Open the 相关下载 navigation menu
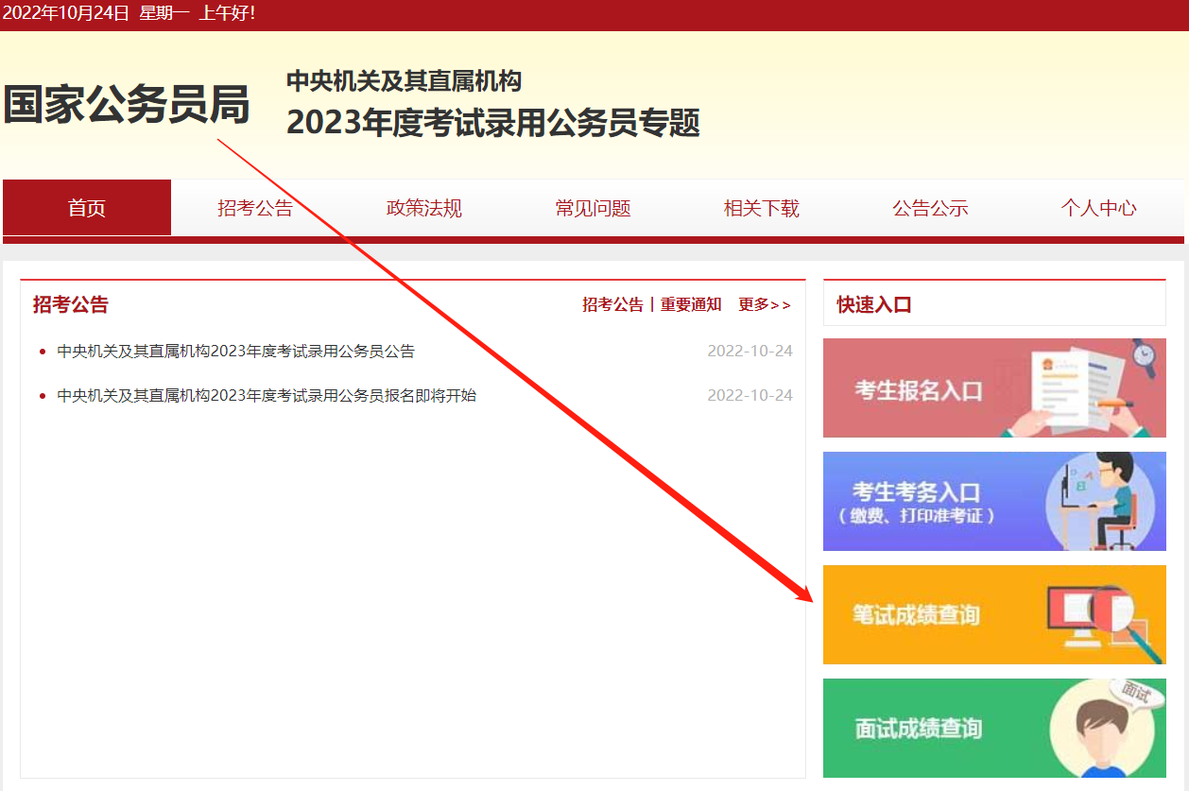 pyautogui.click(x=761, y=208)
